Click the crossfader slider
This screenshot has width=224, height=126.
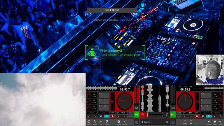(x=155, y=114)
